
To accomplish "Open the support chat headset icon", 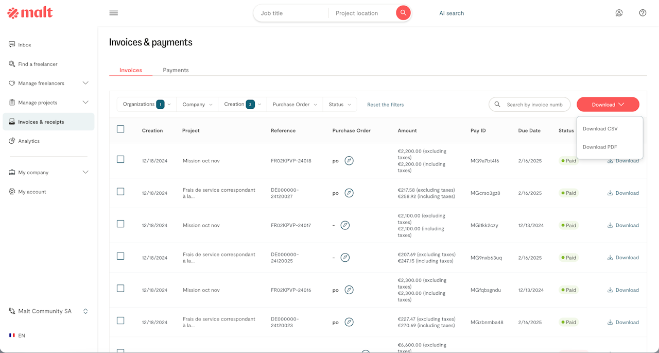I will [619, 13].
